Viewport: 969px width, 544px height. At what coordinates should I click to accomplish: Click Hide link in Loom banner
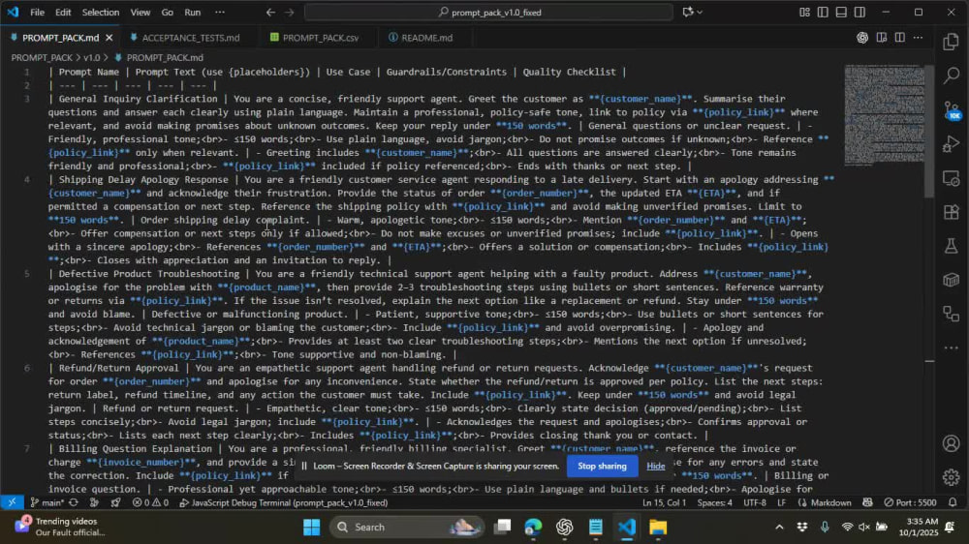tap(656, 467)
